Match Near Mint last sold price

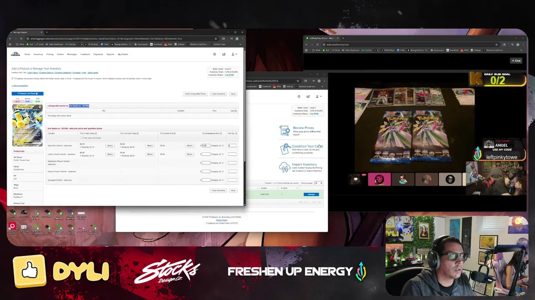(150, 145)
